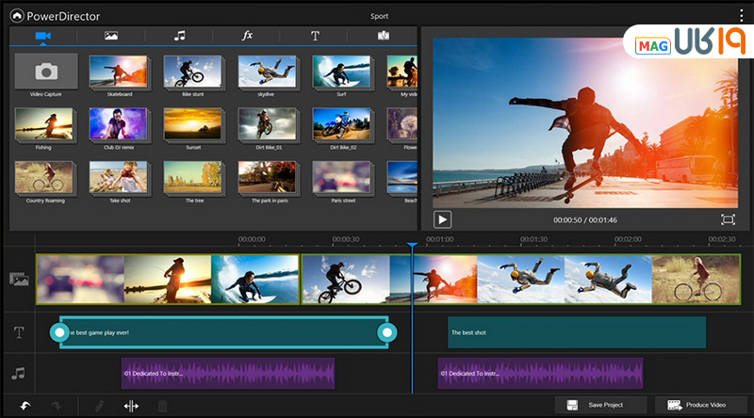
Task: Click the Video Capture camera tile
Action: coord(45,72)
